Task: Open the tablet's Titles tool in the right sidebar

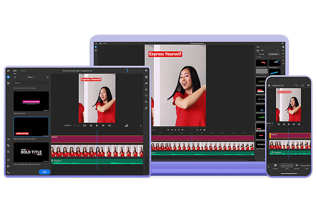Action: [x=146, y=77]
